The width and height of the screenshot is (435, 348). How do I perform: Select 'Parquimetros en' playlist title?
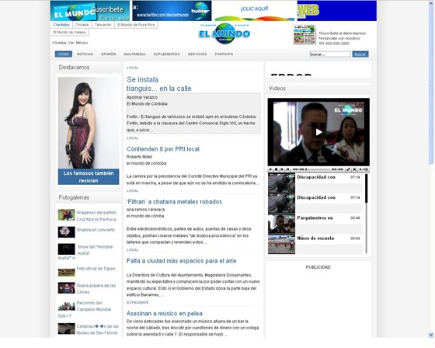(x=315, y=217)
